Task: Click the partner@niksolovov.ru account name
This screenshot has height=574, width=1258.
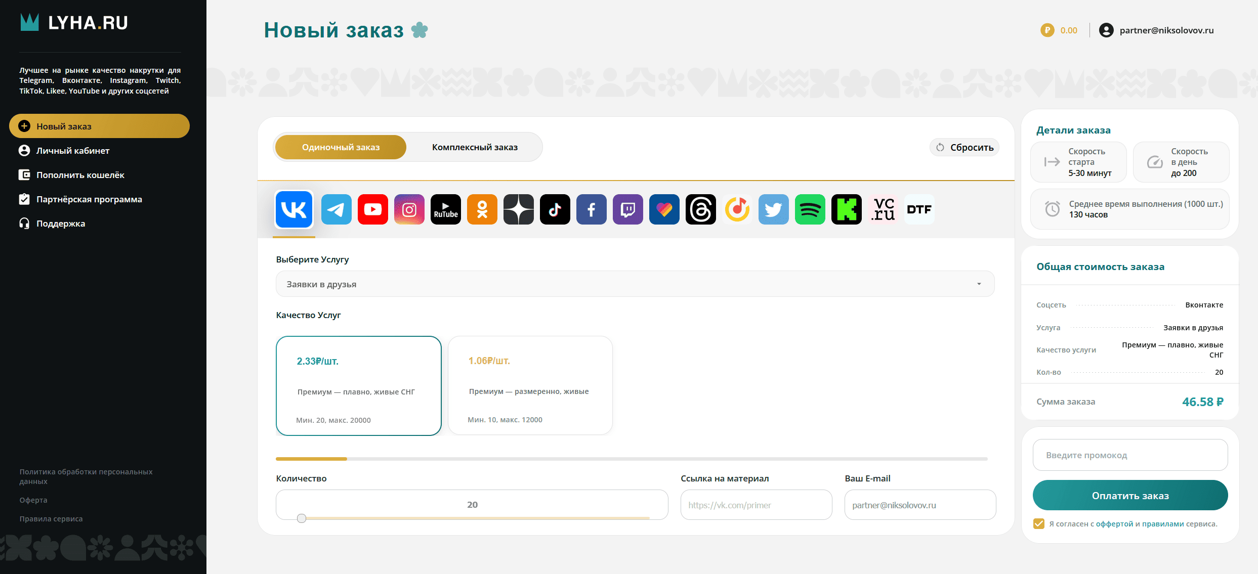Action: point(1166,30)
